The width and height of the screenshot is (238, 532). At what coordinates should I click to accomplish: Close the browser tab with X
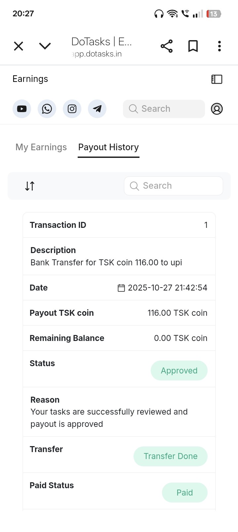coord(19,46)
